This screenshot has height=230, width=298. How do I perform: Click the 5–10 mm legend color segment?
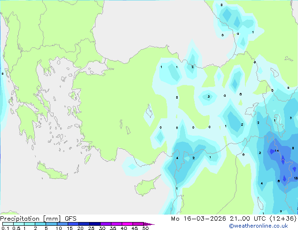(51, 224)
